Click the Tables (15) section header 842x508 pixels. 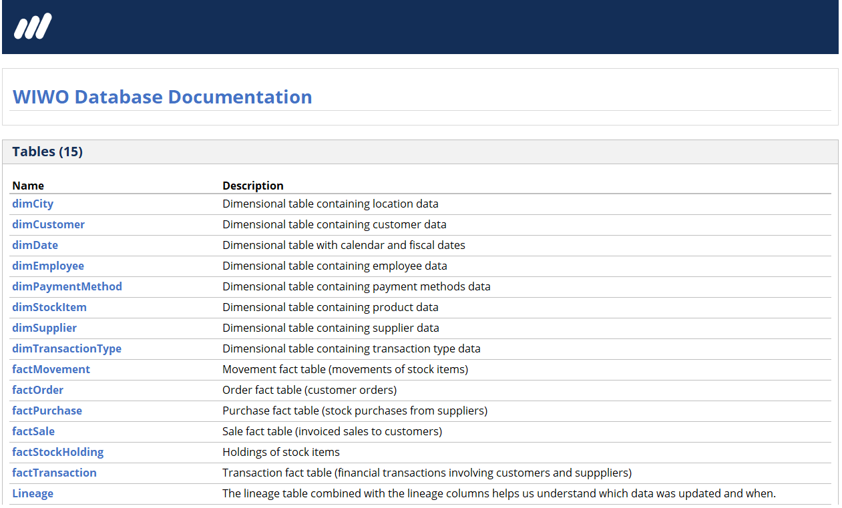pos(47,152)
